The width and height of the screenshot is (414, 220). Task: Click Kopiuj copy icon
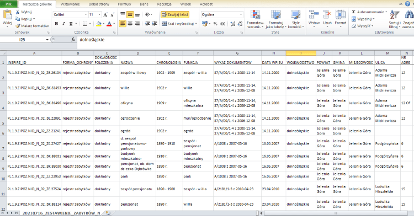(18, 19)
